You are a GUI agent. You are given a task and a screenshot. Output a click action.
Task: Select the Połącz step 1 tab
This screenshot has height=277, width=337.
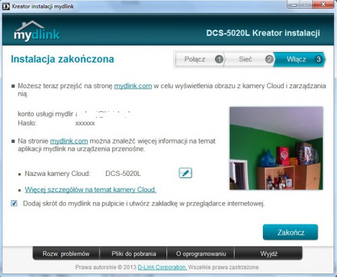coord(200,59)
